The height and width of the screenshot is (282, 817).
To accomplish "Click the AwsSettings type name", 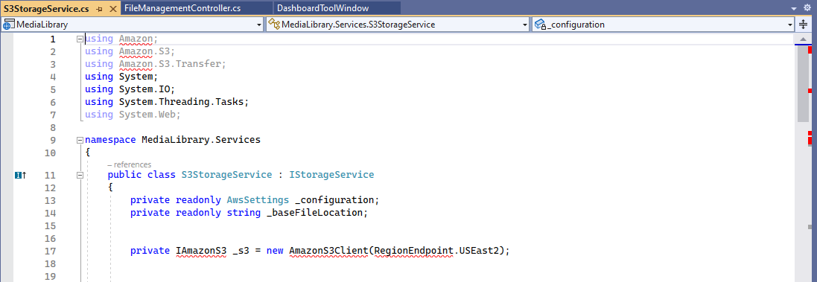I will 258,200.
